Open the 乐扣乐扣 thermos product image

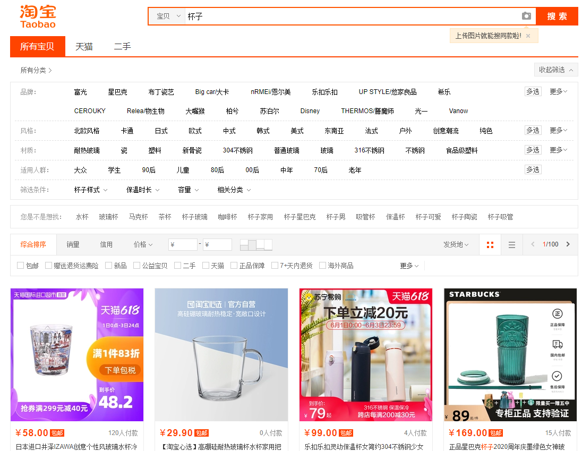(365, 355)
